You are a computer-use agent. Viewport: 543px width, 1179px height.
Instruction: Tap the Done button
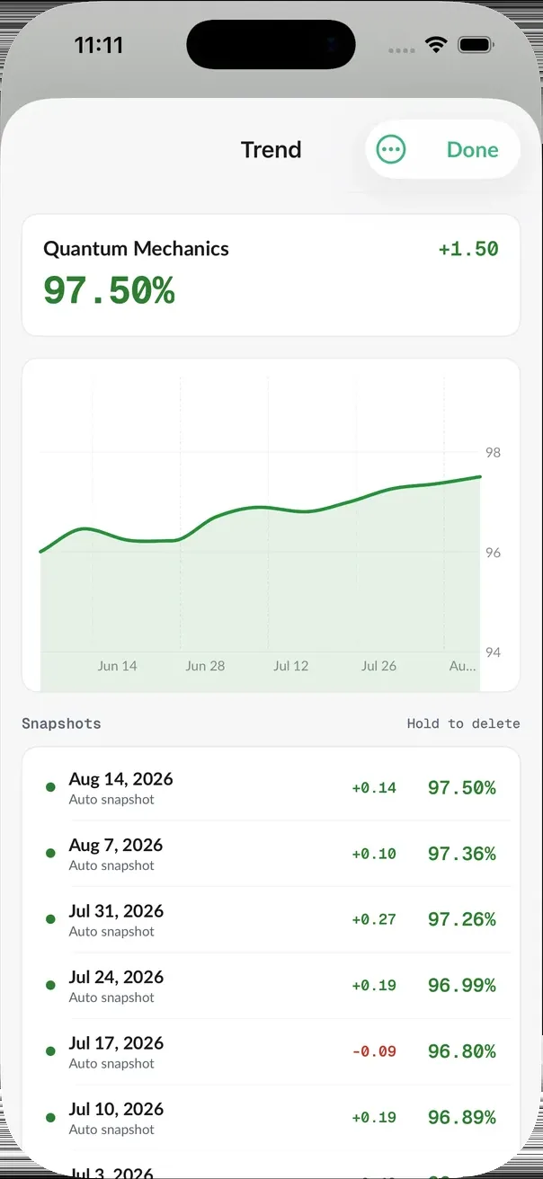[472, 150]
